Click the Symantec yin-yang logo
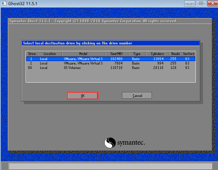 [111, 142]
